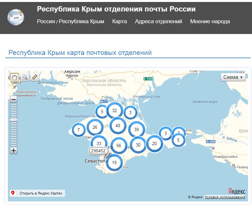Click Открыть в Яндекс.Картах button
Screen dimensions: 252x205
[37, 193]
